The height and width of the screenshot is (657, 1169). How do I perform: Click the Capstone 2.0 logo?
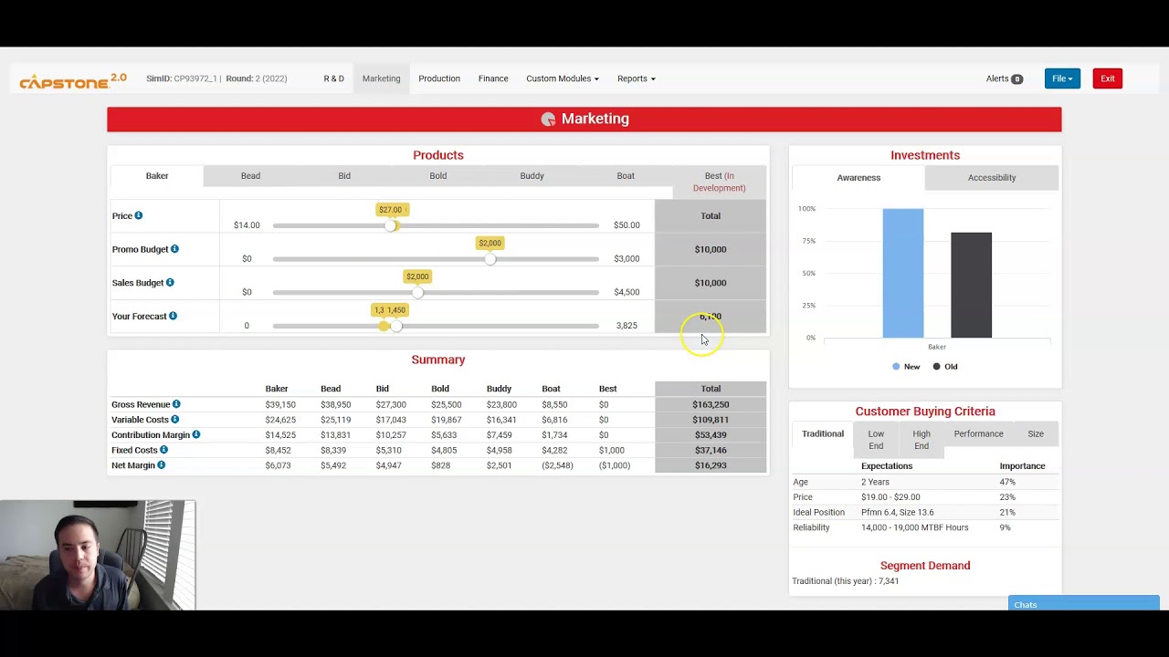point(73,80)
